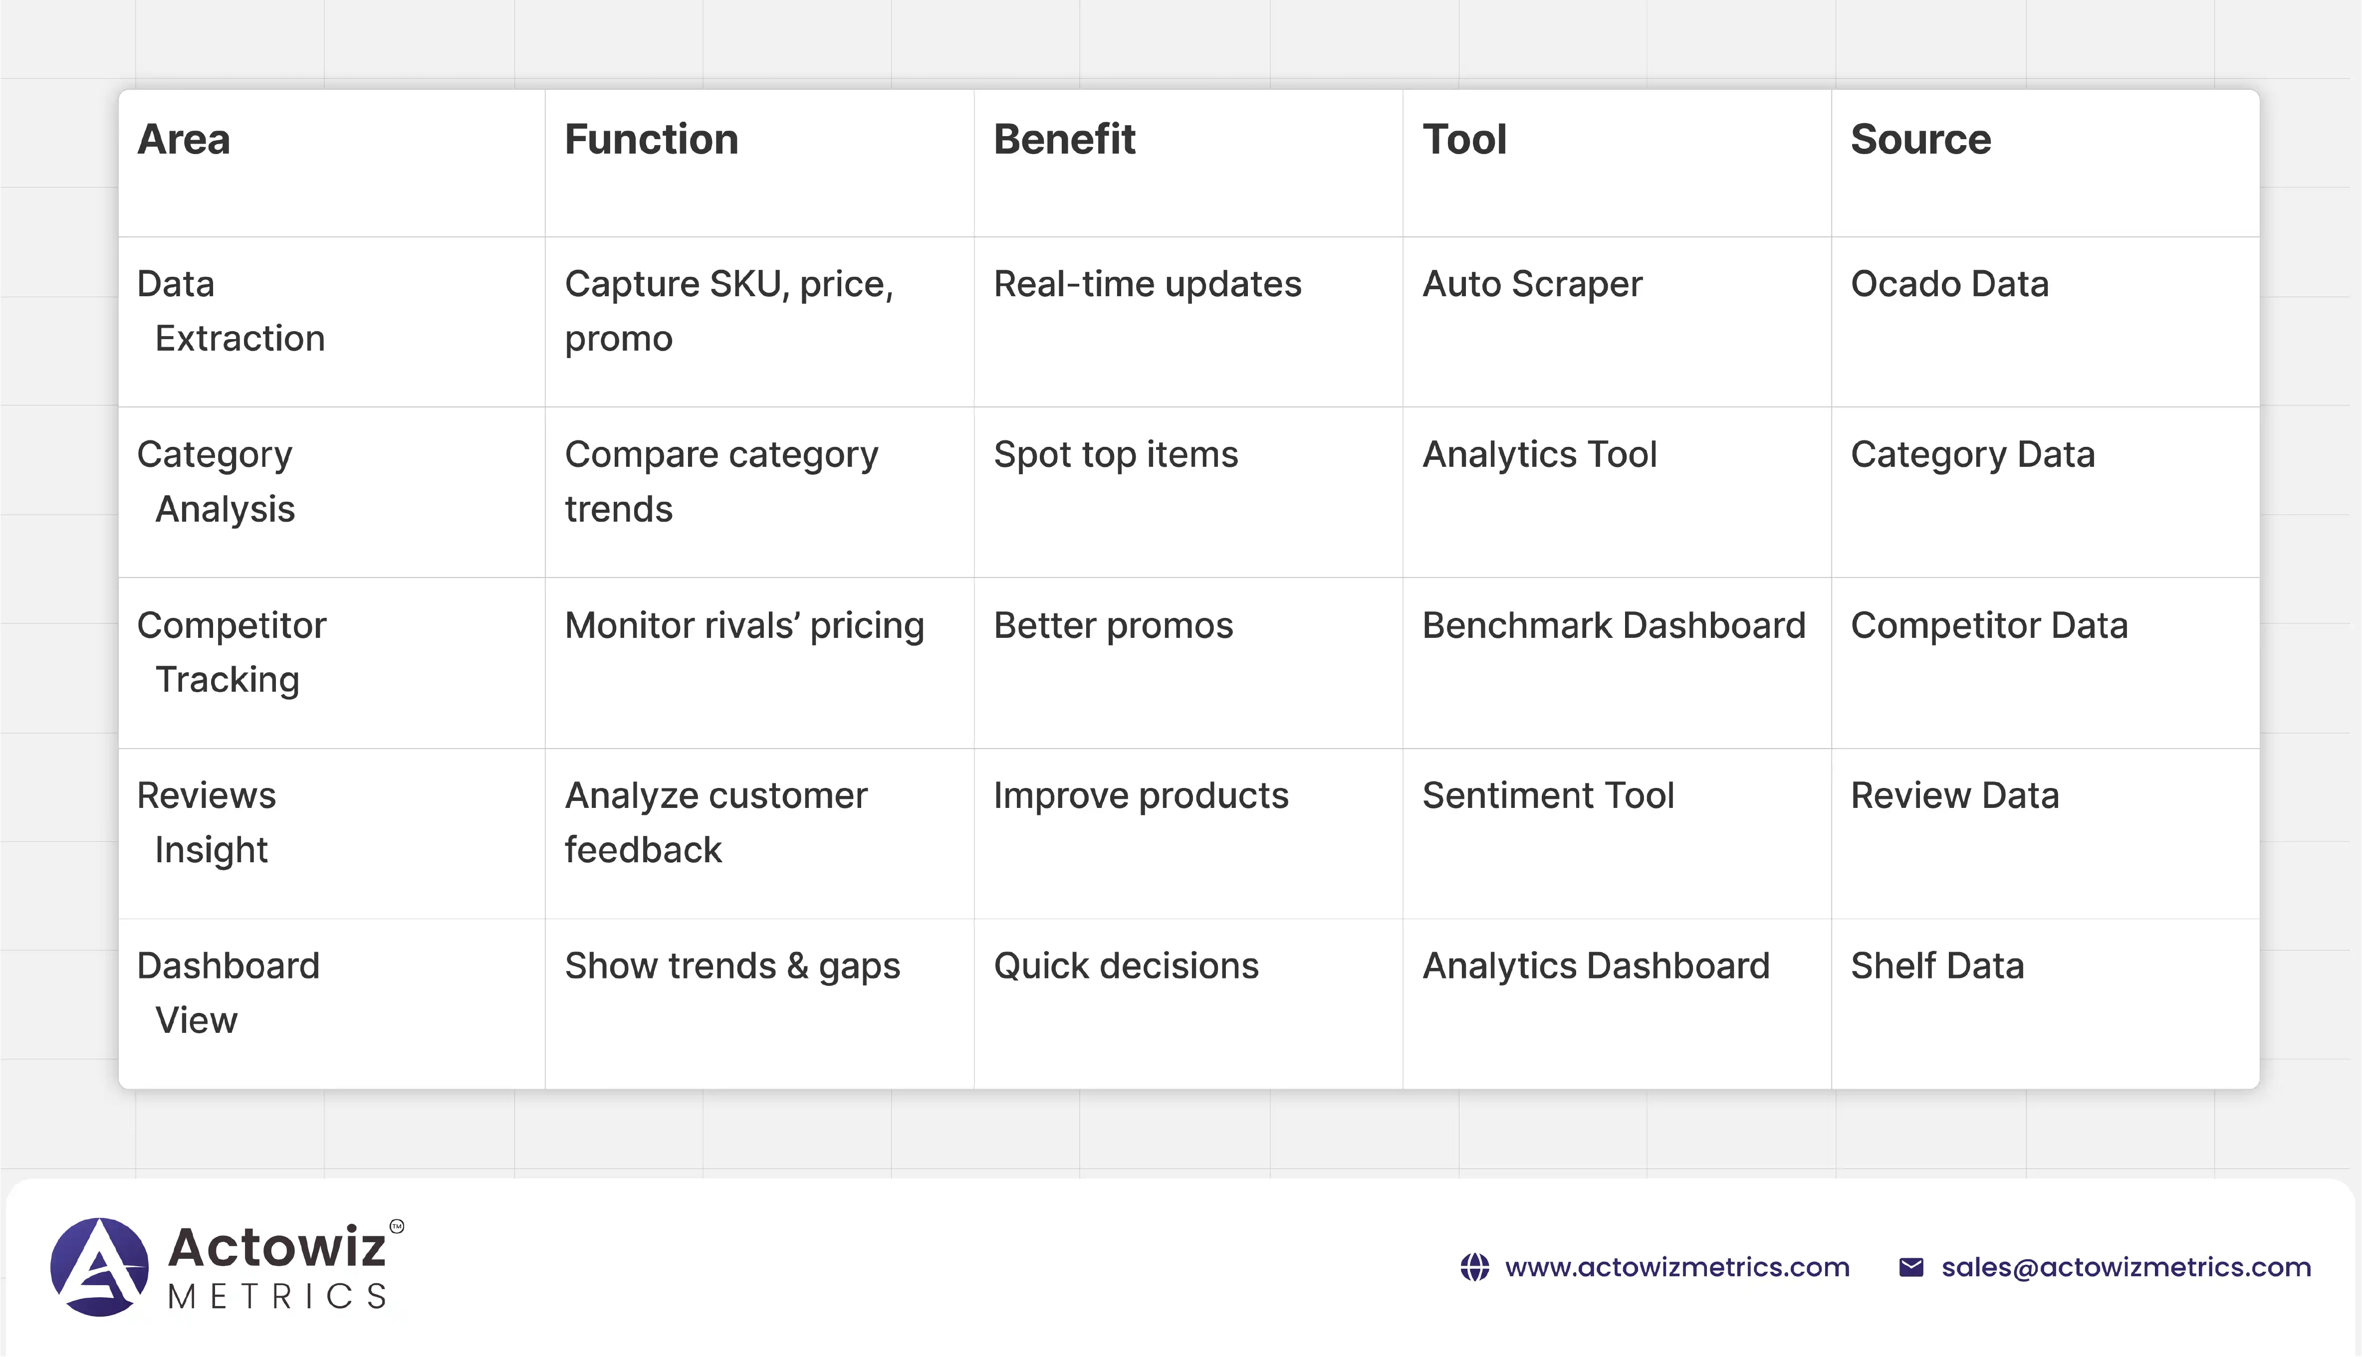Click the Actowiz Metrics logo icon

[x=99, y=1267]
